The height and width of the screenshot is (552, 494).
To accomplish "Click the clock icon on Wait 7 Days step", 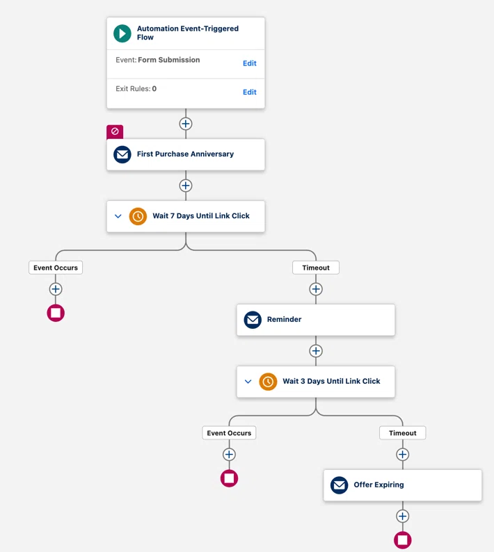I will 138,216.
